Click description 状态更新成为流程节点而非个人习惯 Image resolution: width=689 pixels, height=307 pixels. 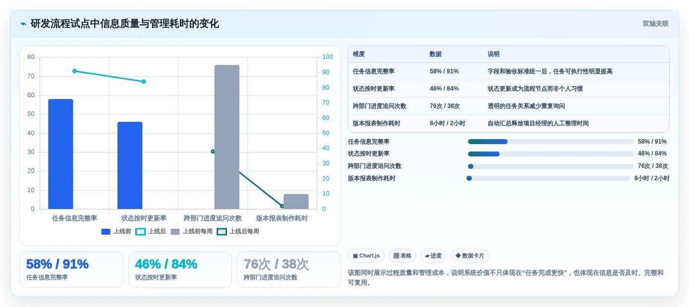click(x=535, y=89)
